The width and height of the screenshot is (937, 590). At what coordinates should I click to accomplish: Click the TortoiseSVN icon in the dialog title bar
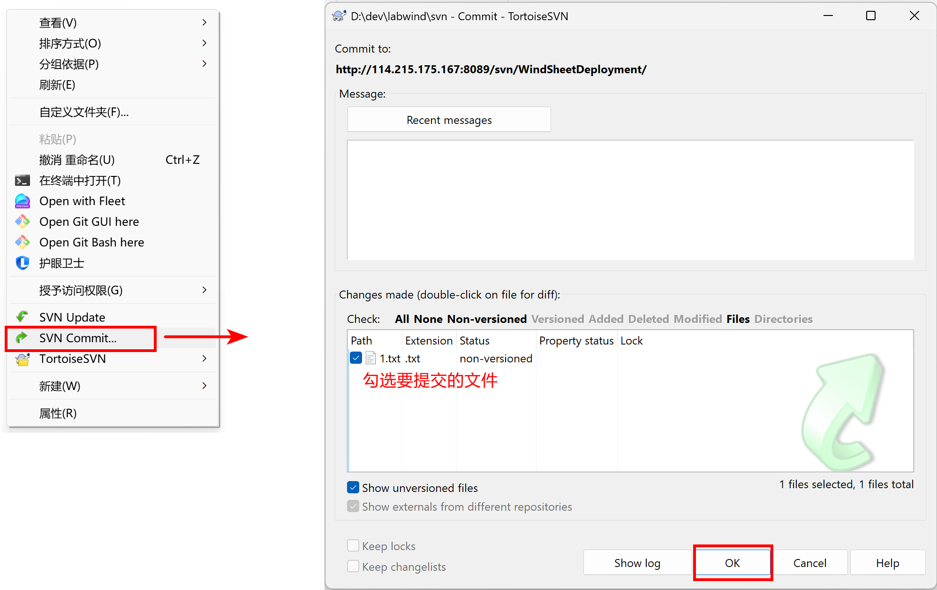click(339, 16)
